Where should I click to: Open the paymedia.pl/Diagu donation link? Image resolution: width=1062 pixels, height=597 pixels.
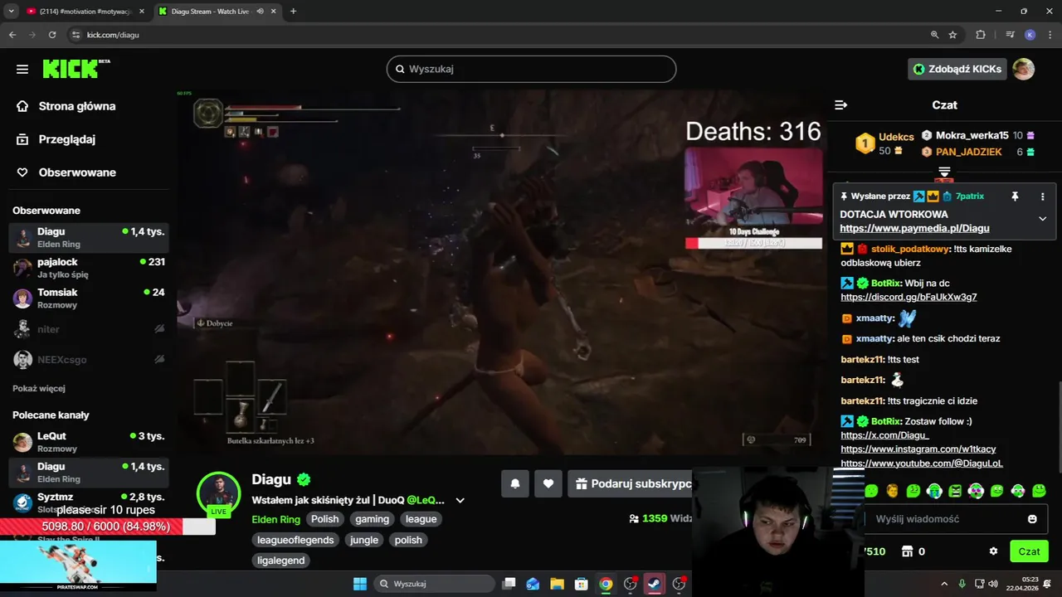click(x=914, y=229)
